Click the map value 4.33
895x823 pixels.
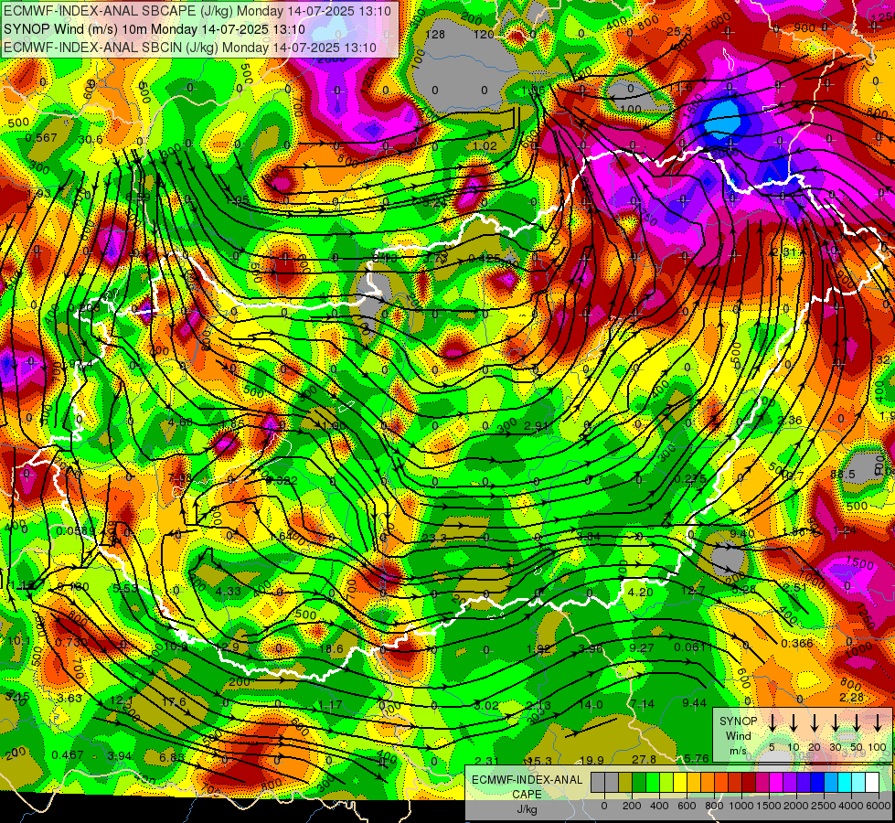(229, 592)
